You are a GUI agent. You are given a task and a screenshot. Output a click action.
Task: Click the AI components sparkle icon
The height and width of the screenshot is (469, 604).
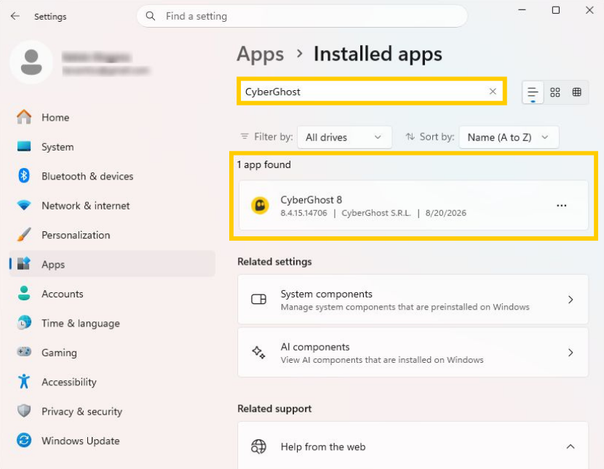258,353
